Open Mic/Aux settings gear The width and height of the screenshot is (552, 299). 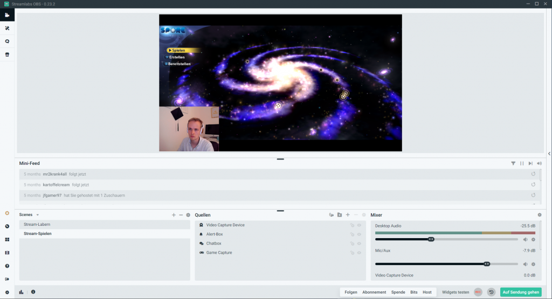533,264
